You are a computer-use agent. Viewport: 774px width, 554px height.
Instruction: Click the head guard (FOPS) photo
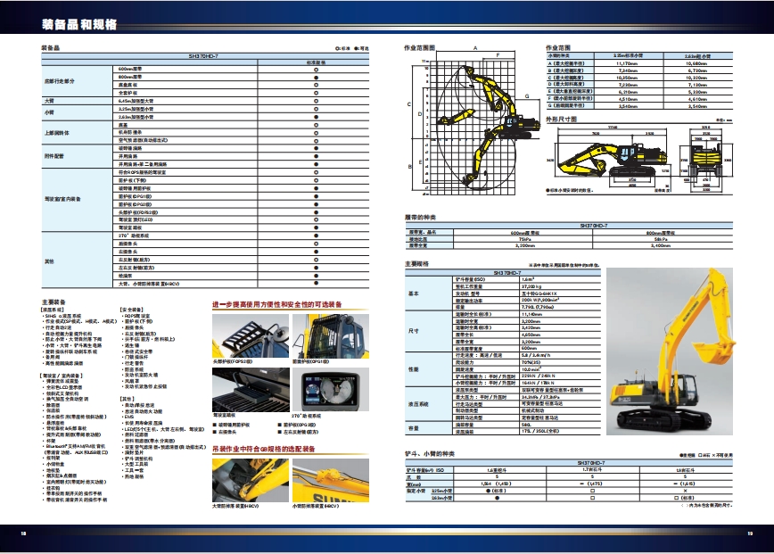click(251, 335)
